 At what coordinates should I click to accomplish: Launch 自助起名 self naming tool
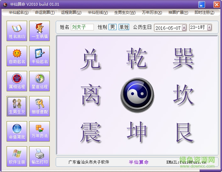[17, 56]
